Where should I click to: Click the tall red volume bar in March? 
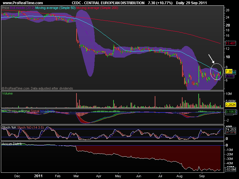click(76, 100)
